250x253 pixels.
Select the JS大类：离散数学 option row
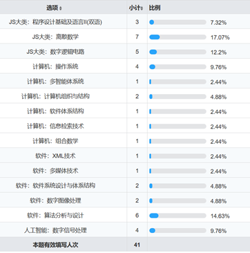point(125,37)
